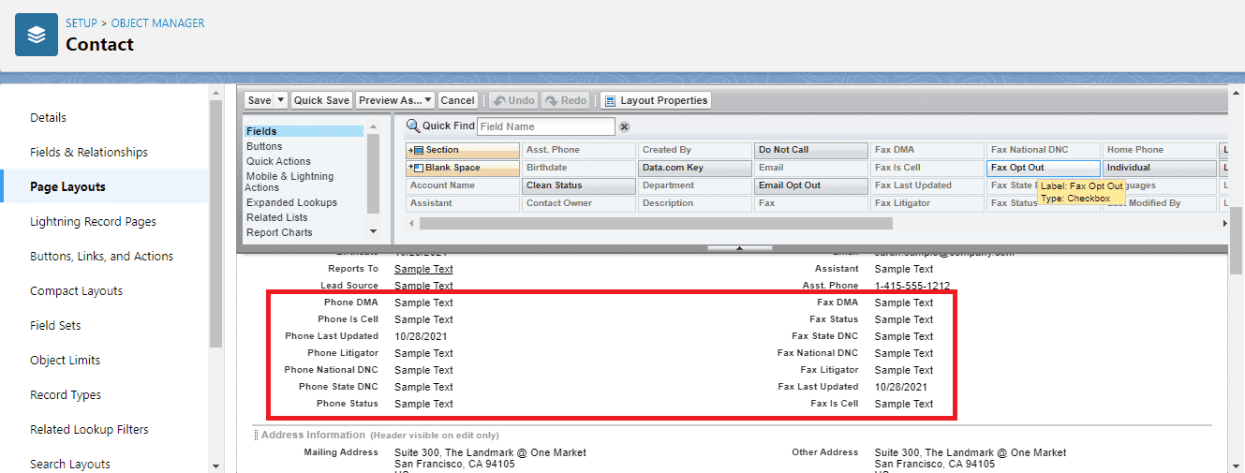This screenshot has width=1245, height=473.
Task: Select the Section palette element
Action: [463, 150]
